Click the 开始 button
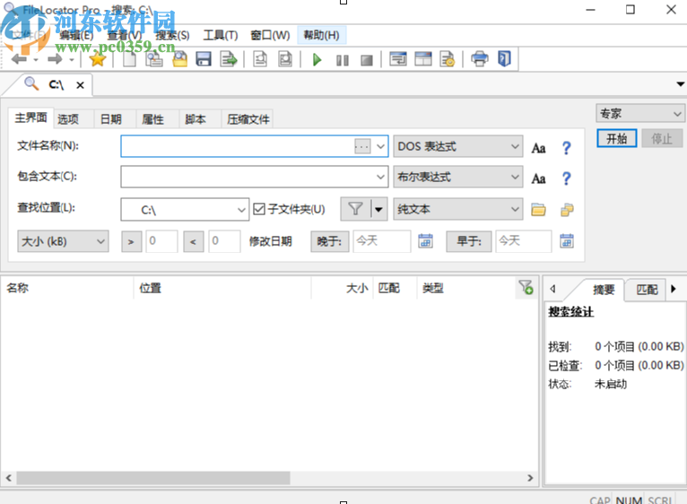The image size is (687, 504). point(616,139)
